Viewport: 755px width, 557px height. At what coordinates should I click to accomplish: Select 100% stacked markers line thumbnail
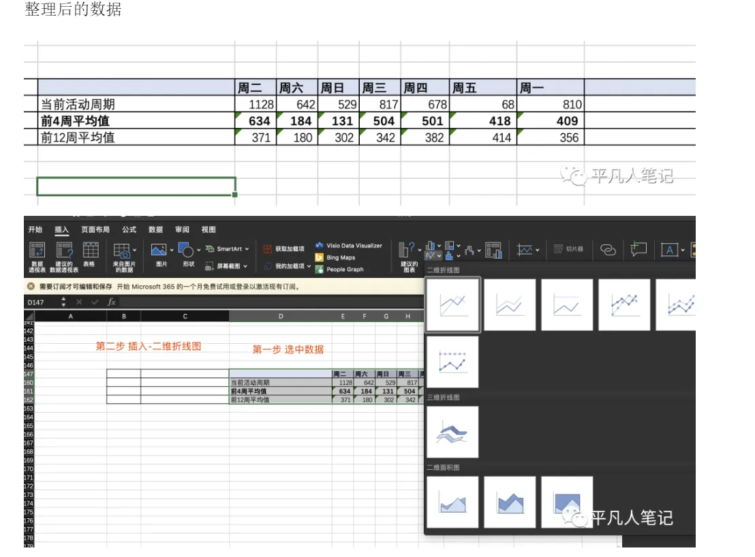(x=452, y=362)
